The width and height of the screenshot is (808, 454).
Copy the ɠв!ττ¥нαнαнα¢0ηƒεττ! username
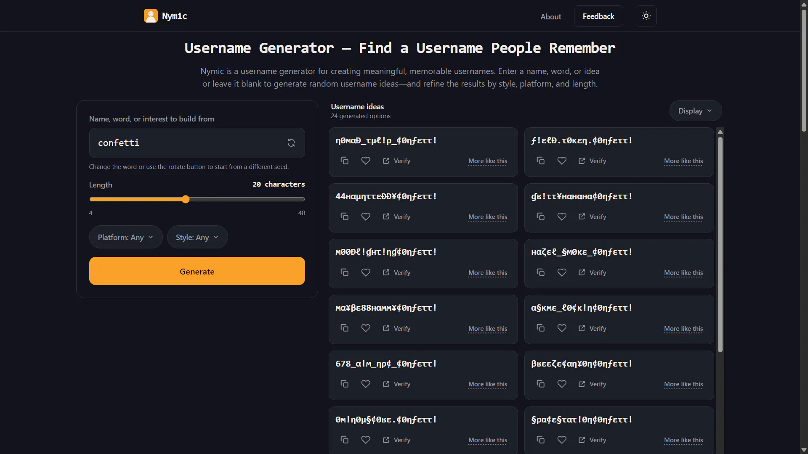click(541, 217)
